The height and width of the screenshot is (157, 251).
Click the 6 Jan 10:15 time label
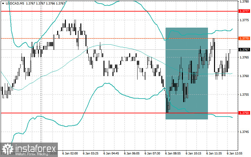[193, 153]
